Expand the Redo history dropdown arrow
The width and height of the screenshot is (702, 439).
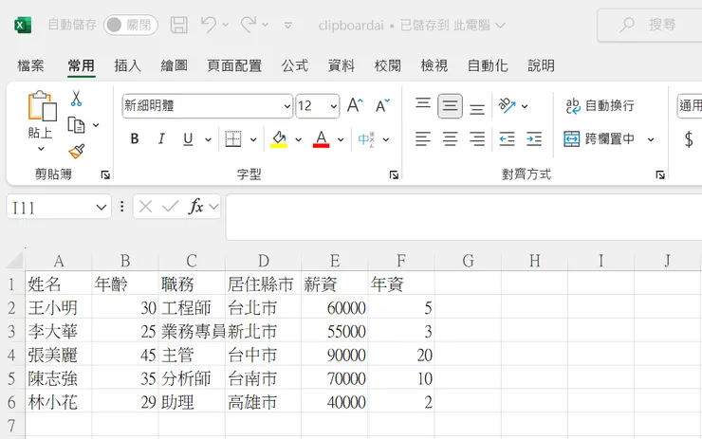click(265, 25)
